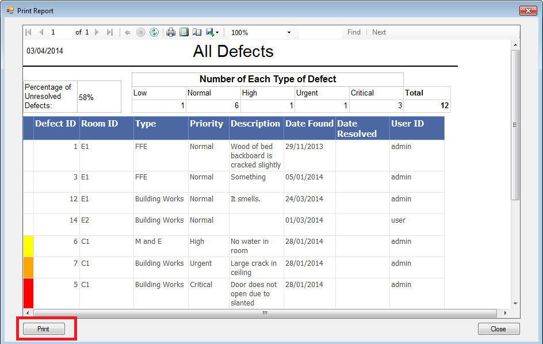Click the orange Urgent priority color cell

point(28,267)
